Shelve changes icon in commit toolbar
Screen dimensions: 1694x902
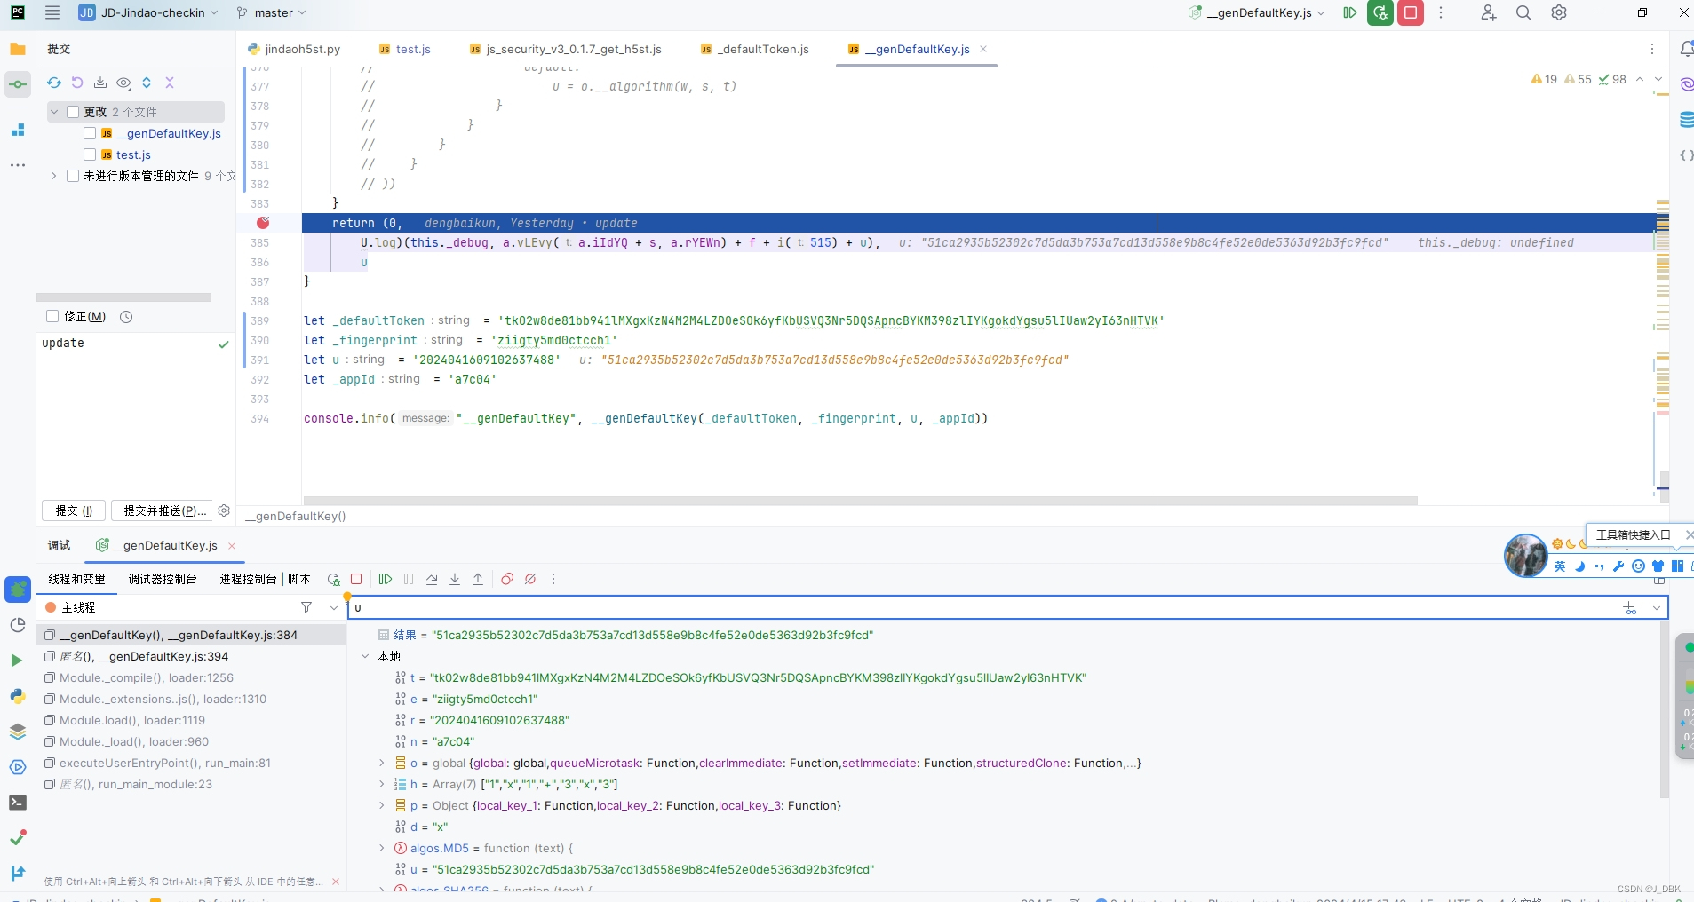(x=100, y=83)
